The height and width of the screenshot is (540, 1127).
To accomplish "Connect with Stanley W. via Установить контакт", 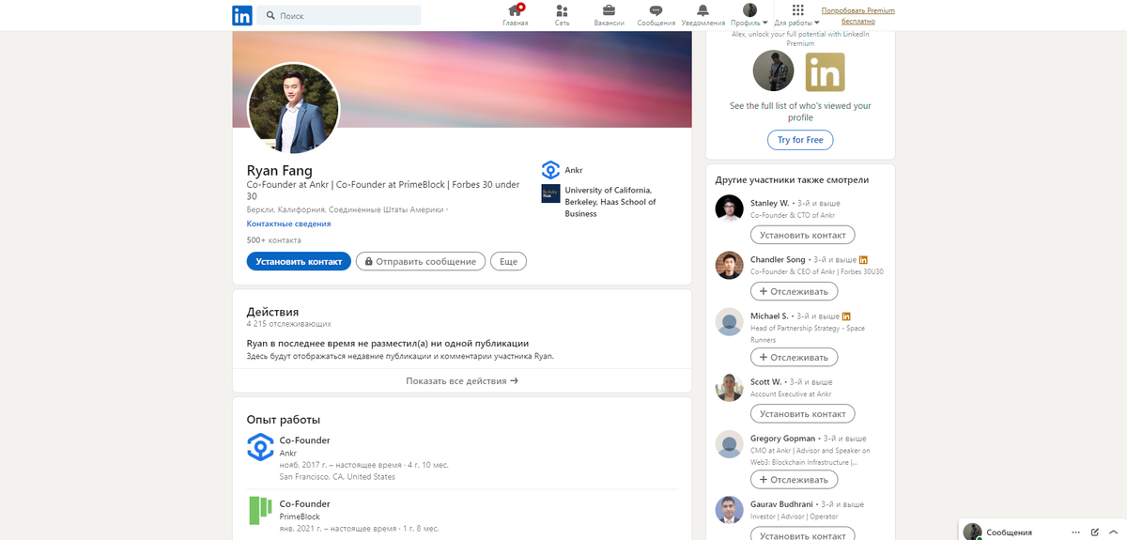I will tap(803, 235).
